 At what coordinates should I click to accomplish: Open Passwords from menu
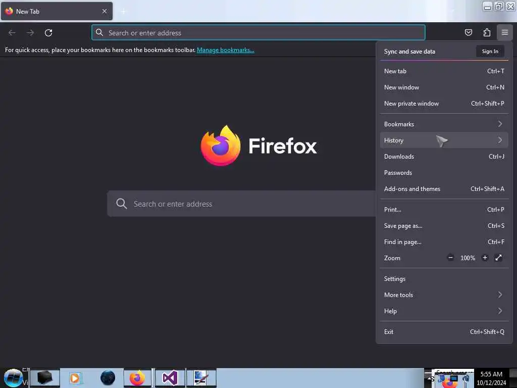tap(444, 173)
